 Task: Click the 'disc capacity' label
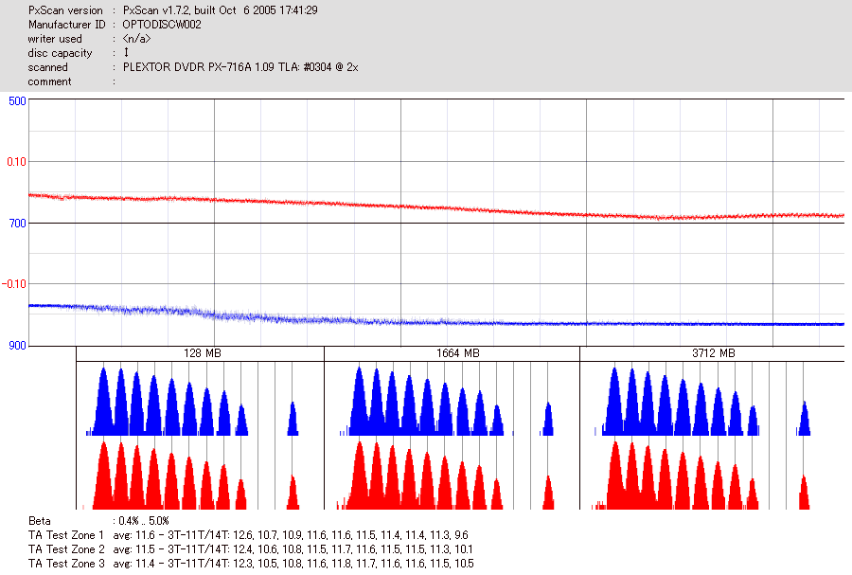click(x=60, y=53)
